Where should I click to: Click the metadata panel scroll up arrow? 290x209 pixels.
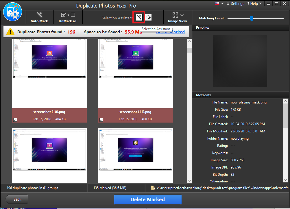coord(285,101)
